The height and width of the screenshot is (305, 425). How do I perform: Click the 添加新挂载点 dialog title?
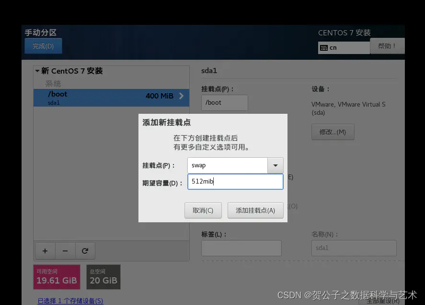point(167,122)
